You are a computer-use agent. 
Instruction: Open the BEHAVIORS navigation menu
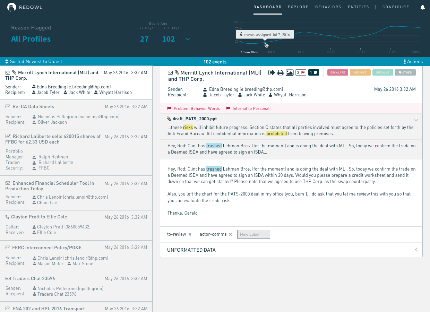pos(328,7)
